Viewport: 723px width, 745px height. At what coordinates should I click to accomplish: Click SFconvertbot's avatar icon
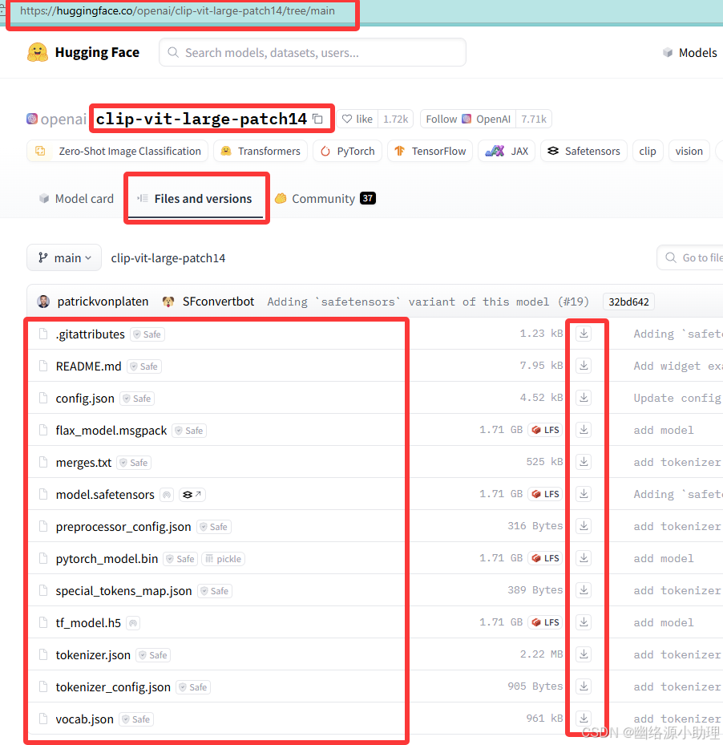tap(168, 302)
